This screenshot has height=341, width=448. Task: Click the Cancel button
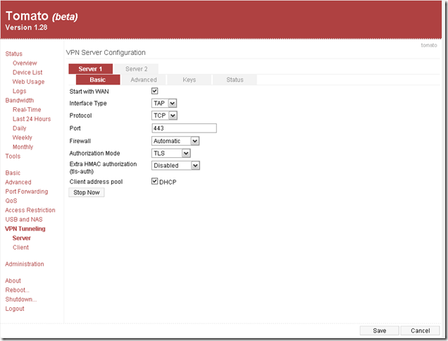coord(420,330)
